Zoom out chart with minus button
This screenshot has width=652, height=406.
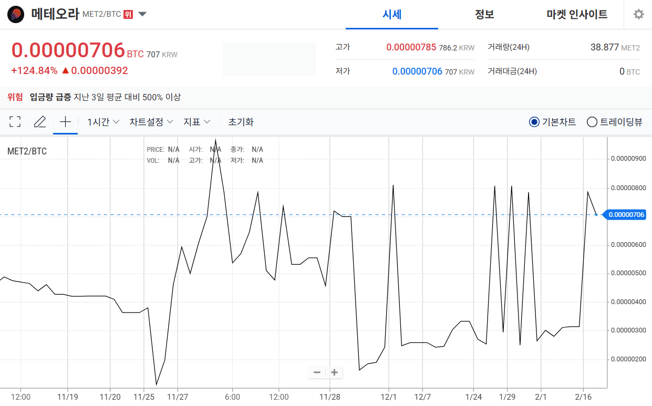(x=317, y=373)
